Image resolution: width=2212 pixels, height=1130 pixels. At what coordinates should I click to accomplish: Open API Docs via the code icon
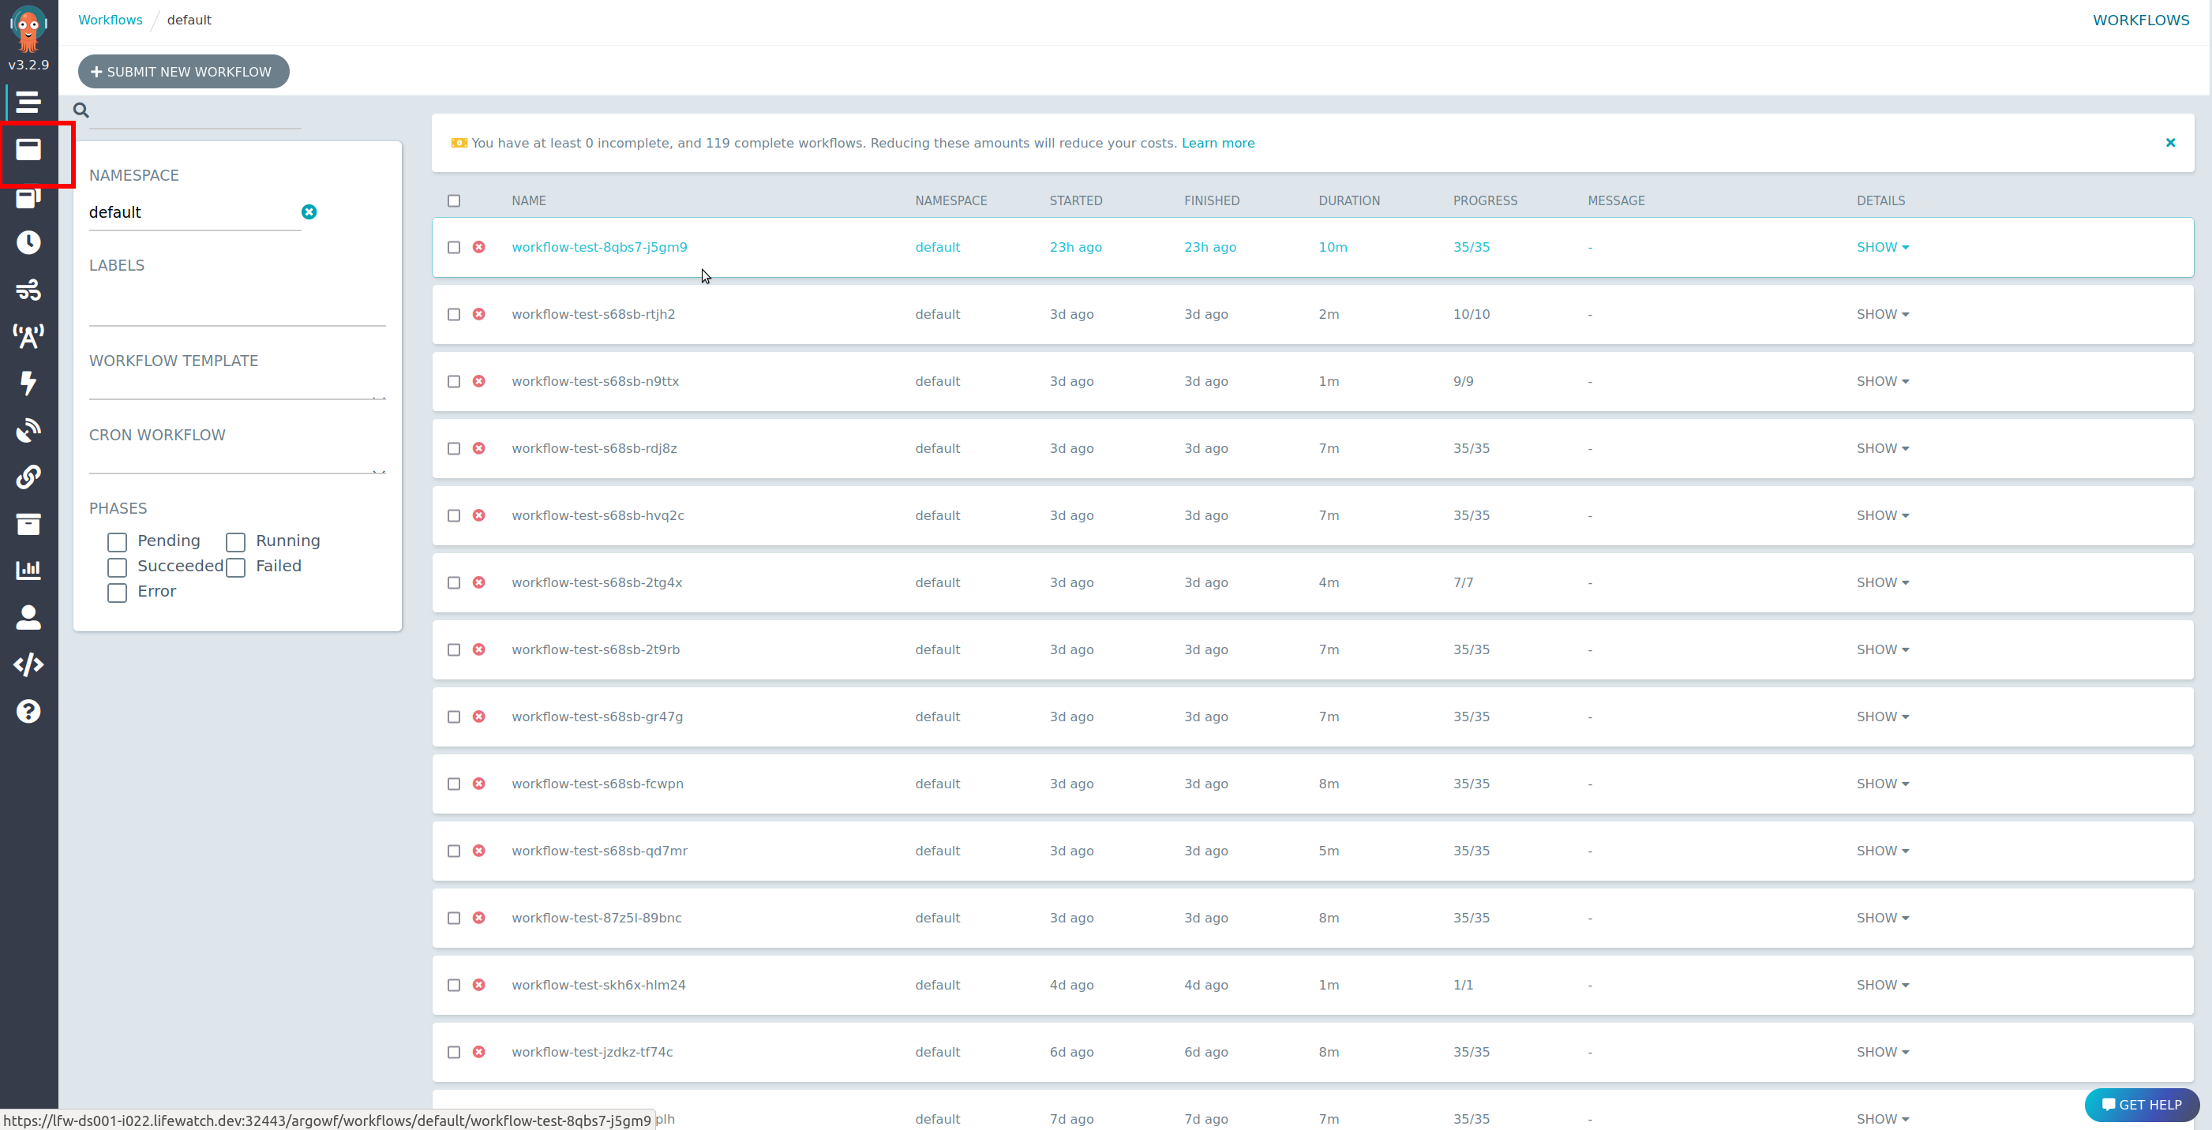click(28, 664)
